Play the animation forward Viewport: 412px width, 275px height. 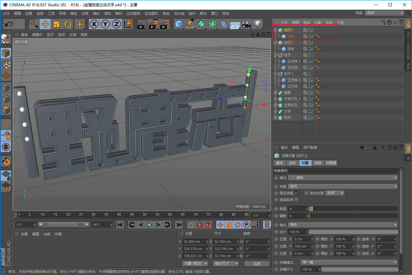pyautogui.click(x=150, y=225)
